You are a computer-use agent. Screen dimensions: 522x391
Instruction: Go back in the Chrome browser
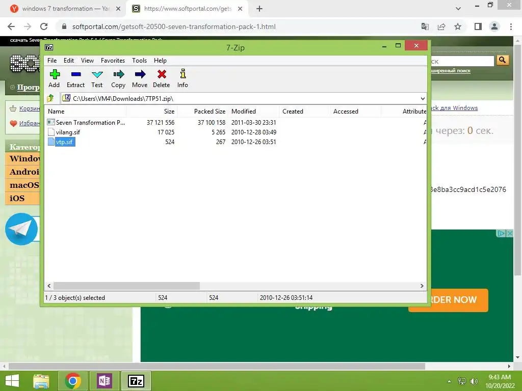point(11,26)
